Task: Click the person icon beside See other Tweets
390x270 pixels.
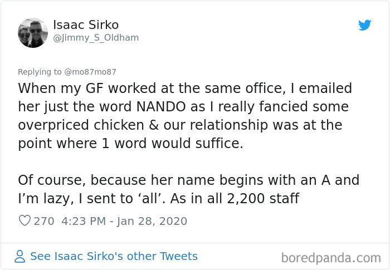Action: (x=20, y=256)
